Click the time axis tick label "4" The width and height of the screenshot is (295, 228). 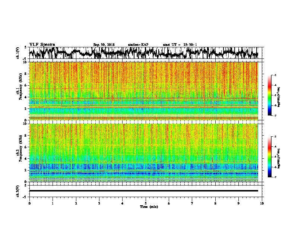[x=122, y=203]
